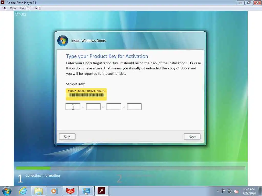
Task: Focus the first product key field
Action: (x=73, y=106)
